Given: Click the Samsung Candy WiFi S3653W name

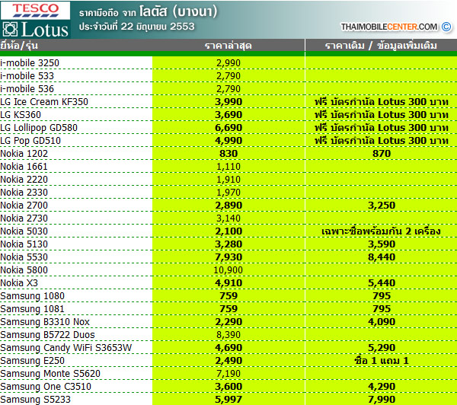Looking at the screenshot, I should point(66,347).
